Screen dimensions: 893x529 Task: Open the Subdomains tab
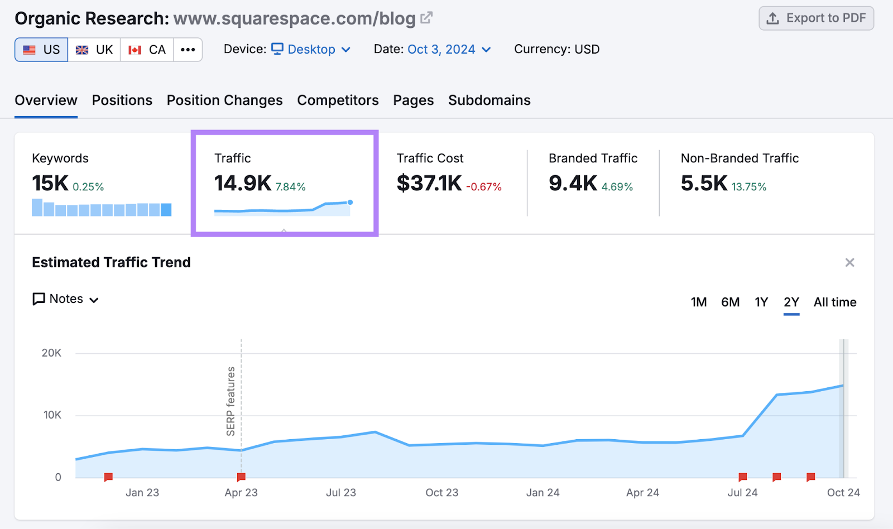pos(489,100)
